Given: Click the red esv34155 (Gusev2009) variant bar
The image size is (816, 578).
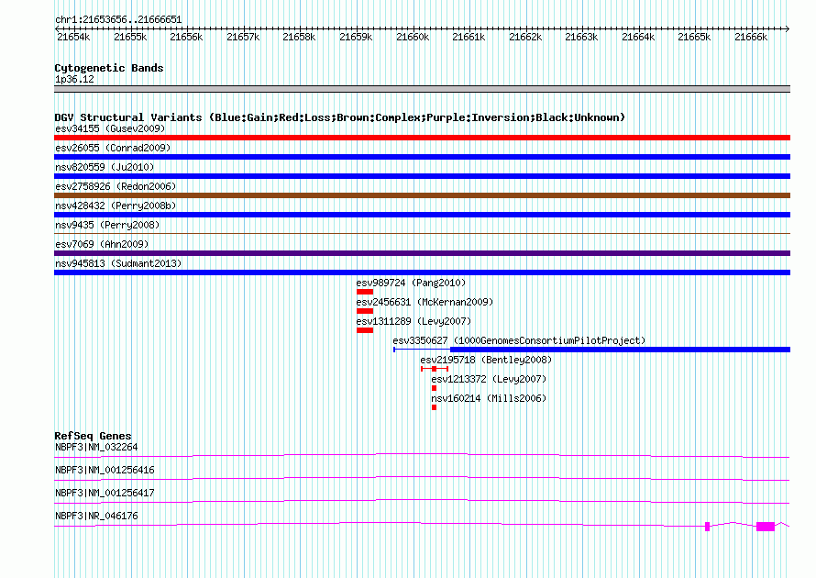Looking at the screenshot, I should (x=422, y=138).
